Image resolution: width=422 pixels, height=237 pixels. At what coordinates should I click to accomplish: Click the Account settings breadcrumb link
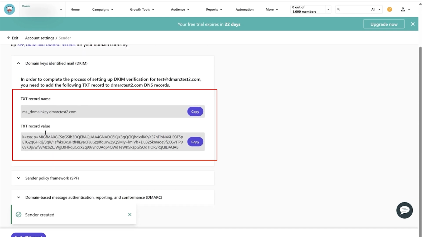point(40,38)
